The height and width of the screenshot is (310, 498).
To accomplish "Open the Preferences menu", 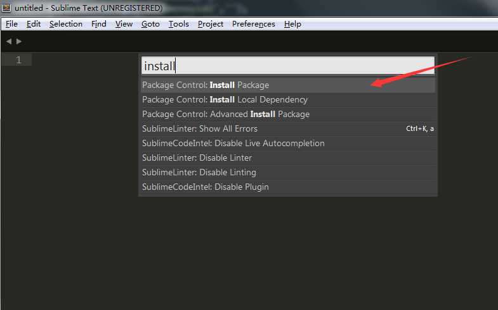I will pos(254,24).
